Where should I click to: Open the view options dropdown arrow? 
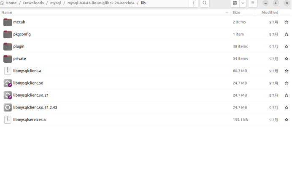tap(243, 3)
